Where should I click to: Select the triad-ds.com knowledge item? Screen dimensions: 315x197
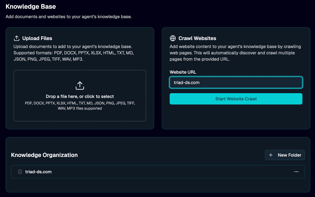tap(38, 172)
